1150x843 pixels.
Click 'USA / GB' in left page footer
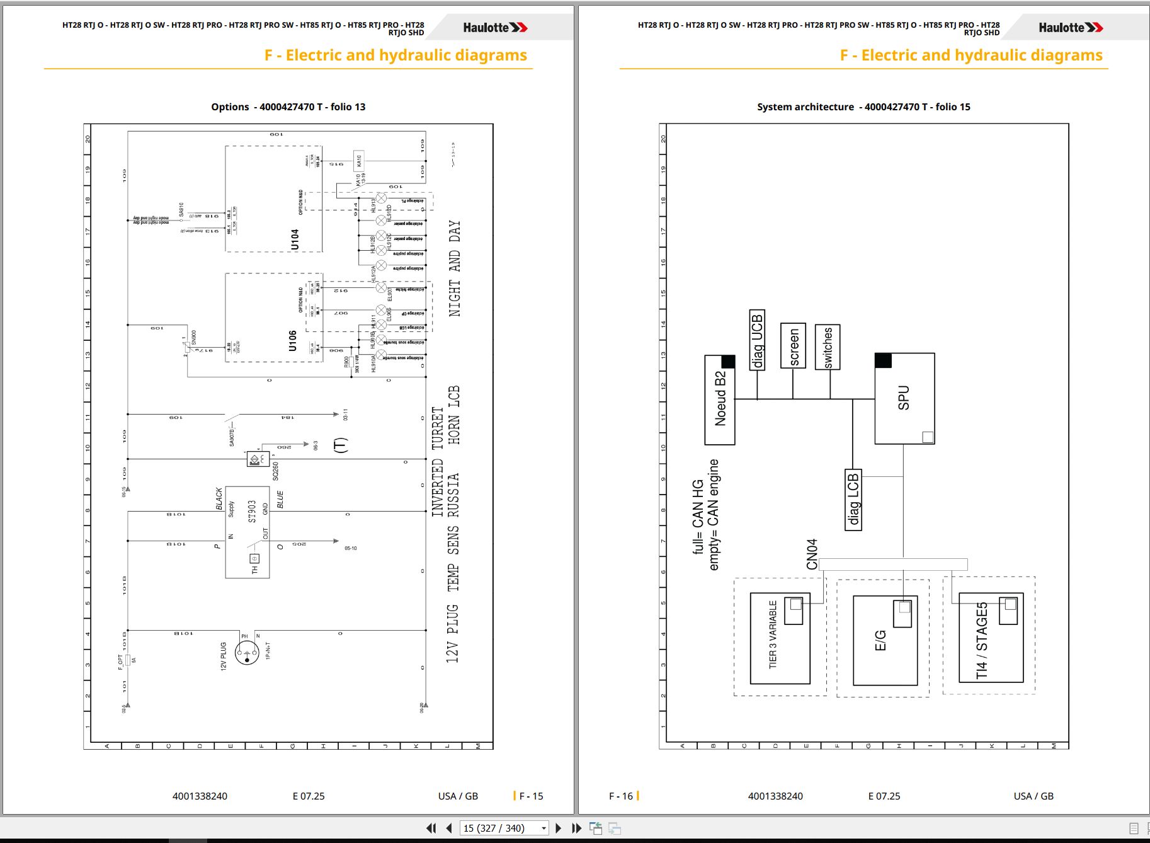pos(458,796)
